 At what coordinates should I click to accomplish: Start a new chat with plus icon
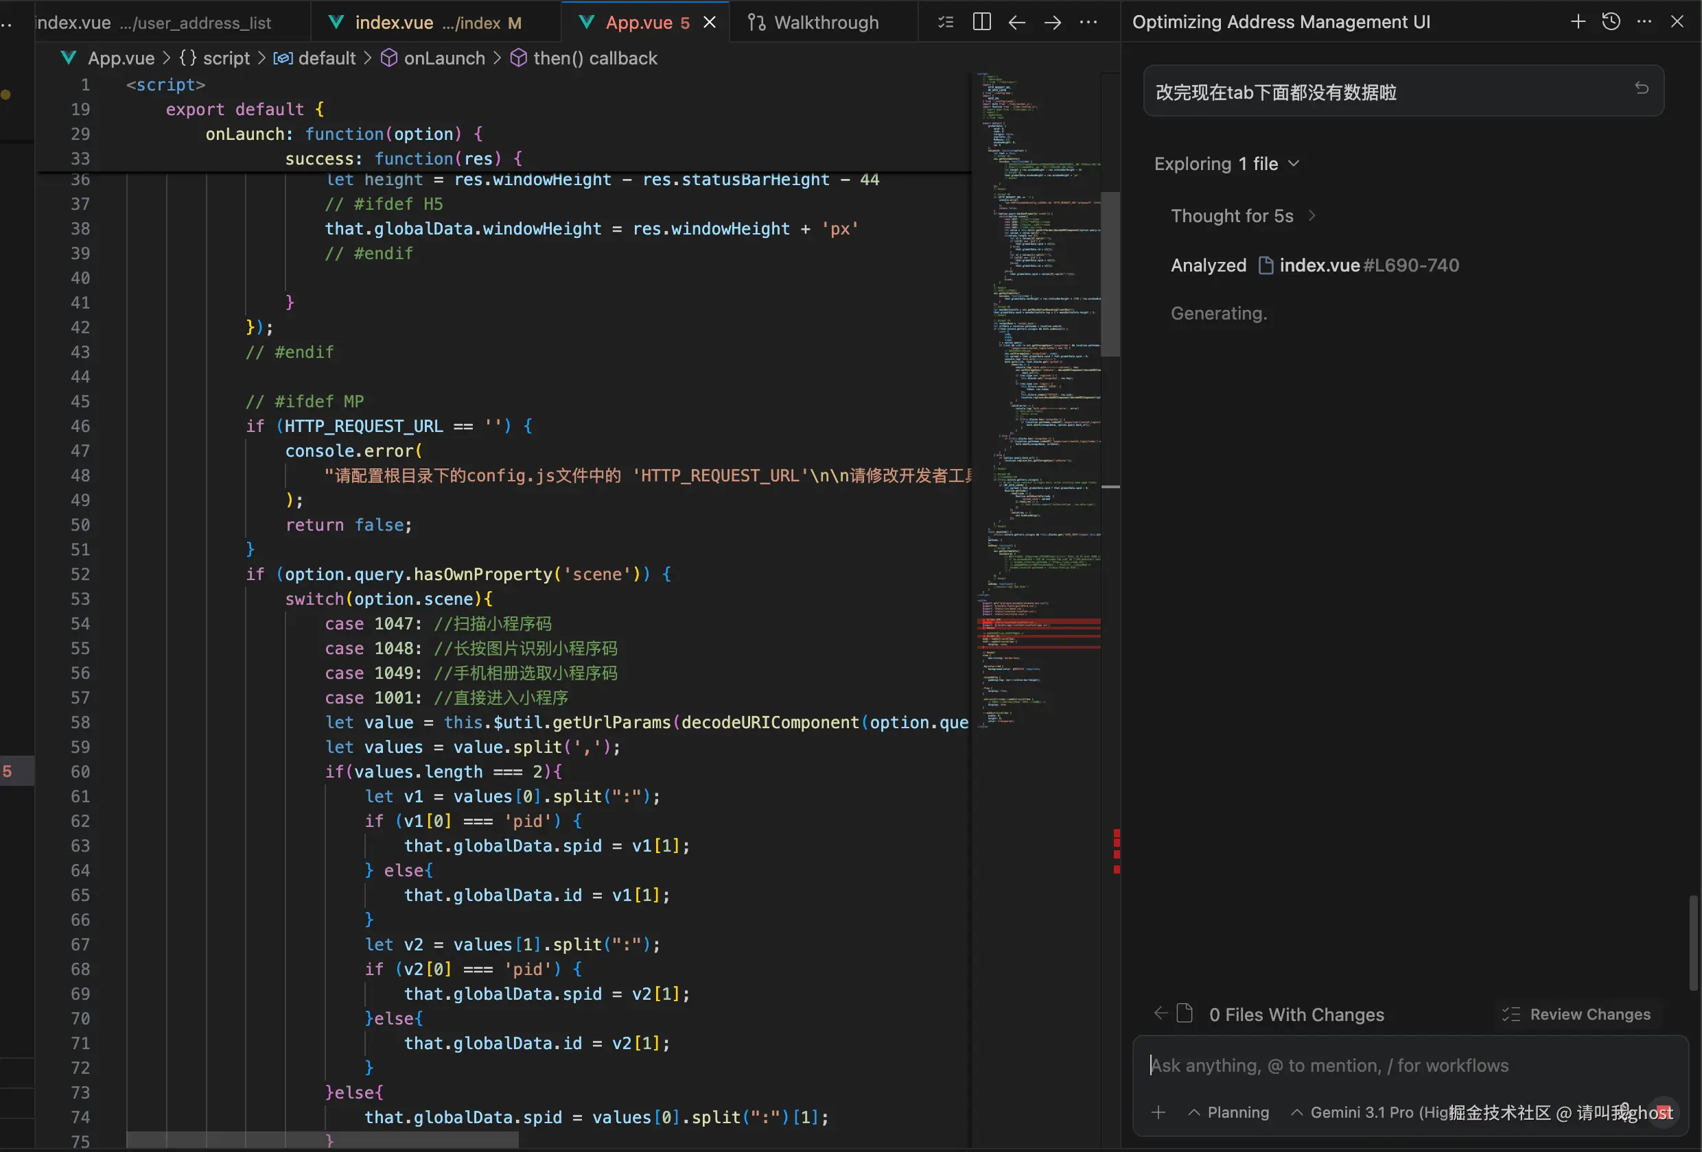tap(1578, 21)
